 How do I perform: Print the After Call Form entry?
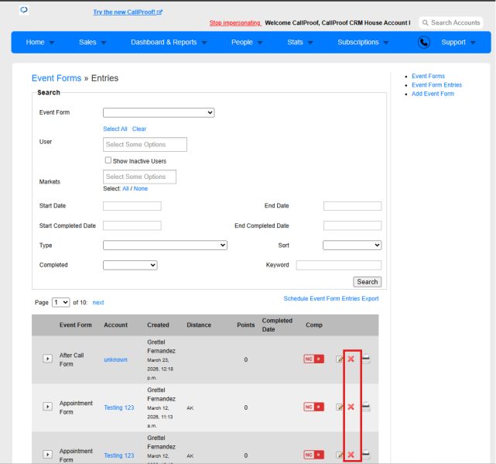coord(366,359)
